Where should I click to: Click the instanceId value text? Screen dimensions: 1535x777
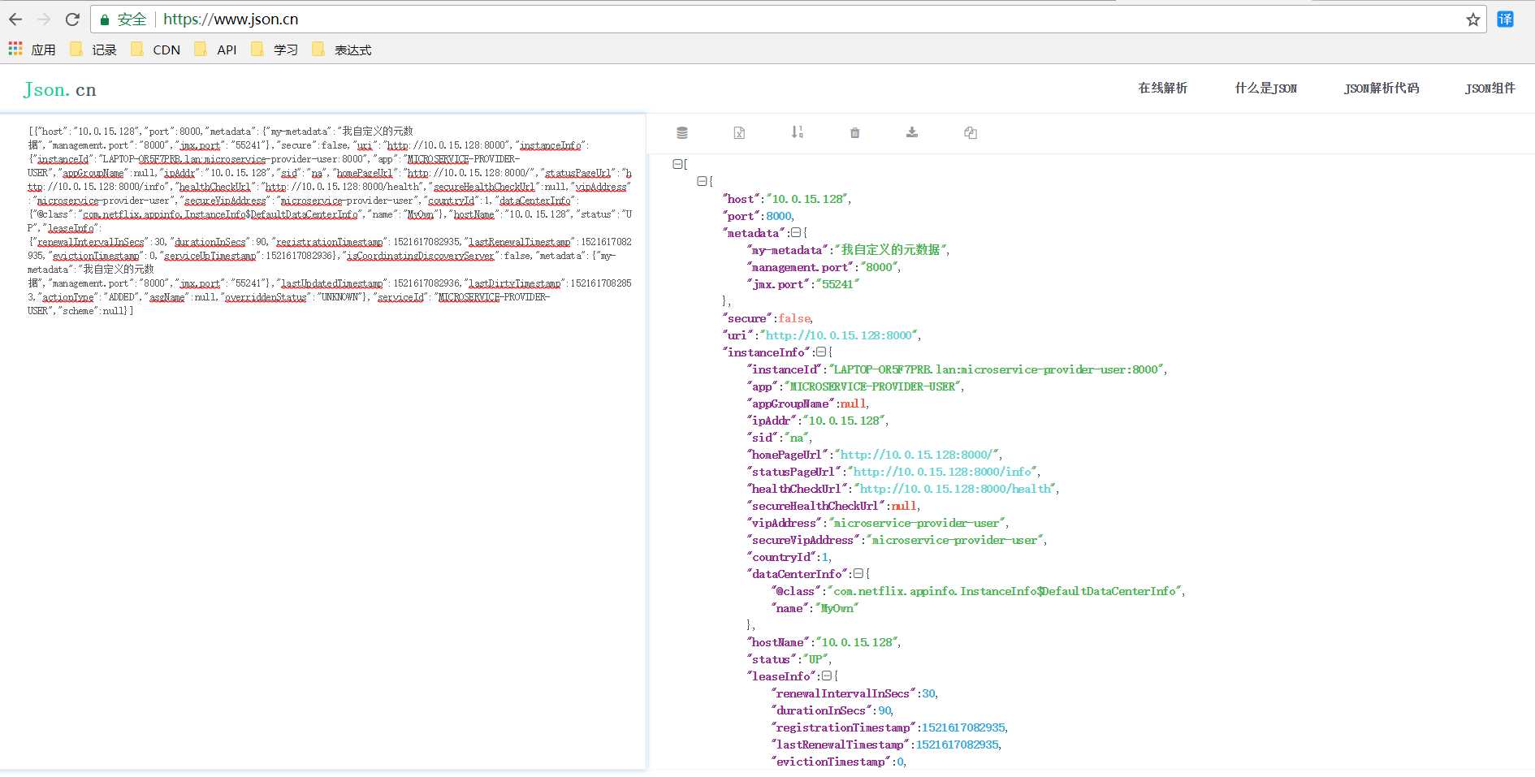tap(996, 369)
